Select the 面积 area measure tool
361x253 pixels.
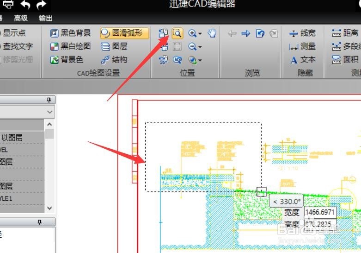[x=345, y=60]
